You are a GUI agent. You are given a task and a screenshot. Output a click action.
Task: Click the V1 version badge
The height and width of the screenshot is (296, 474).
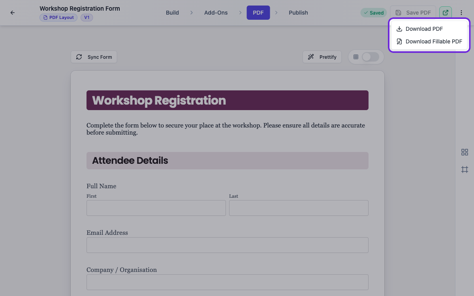(87, 17)
